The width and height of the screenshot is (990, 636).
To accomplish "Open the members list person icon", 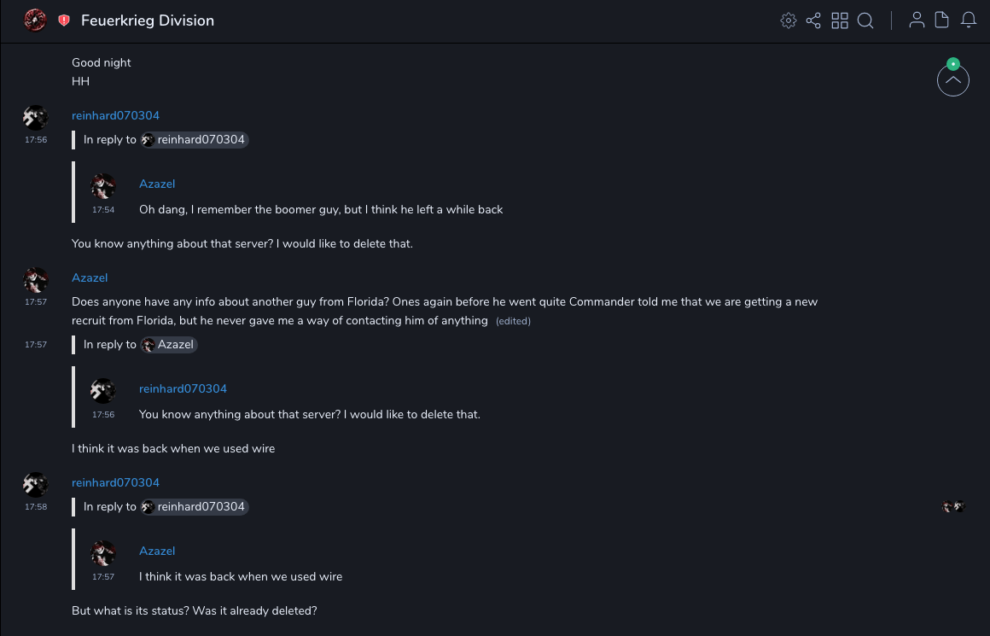I will click(x=917, y=20).
